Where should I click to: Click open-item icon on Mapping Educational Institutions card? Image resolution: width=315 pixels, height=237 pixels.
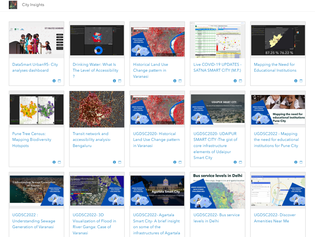301,81
